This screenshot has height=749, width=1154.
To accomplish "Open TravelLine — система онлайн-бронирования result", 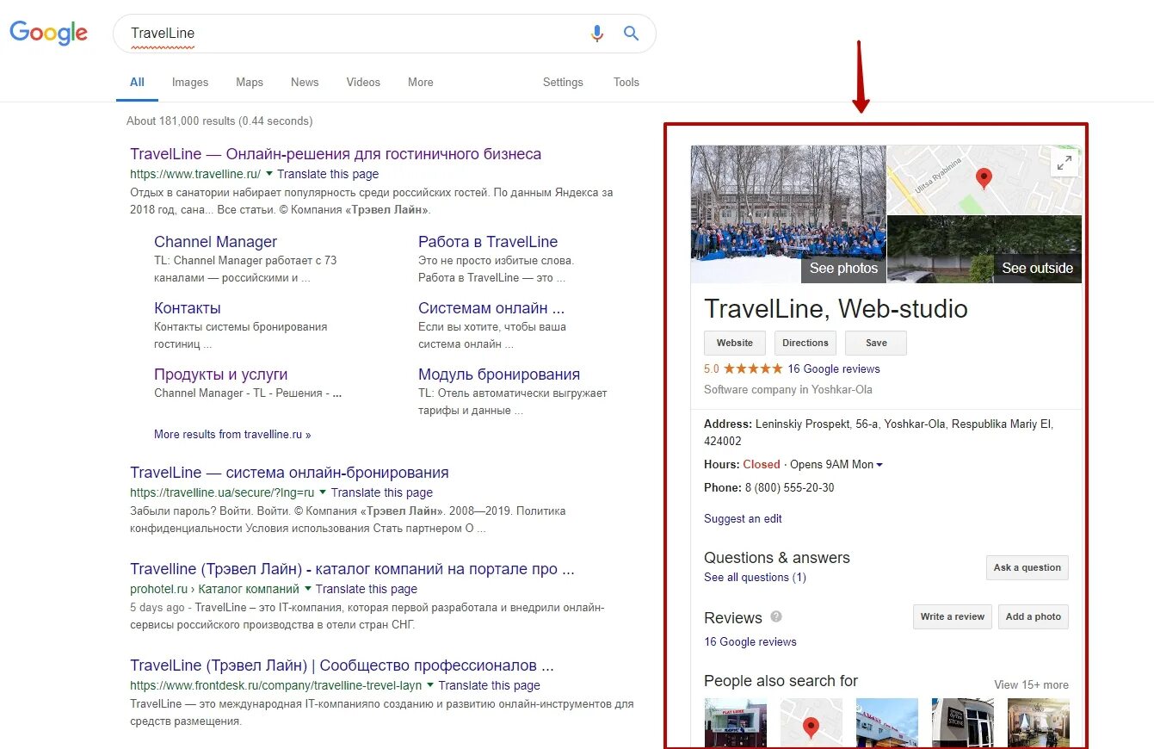I will point(289,473).
